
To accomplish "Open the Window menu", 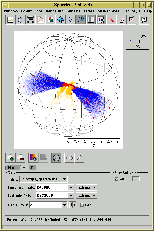I will [x=11, y=11].
